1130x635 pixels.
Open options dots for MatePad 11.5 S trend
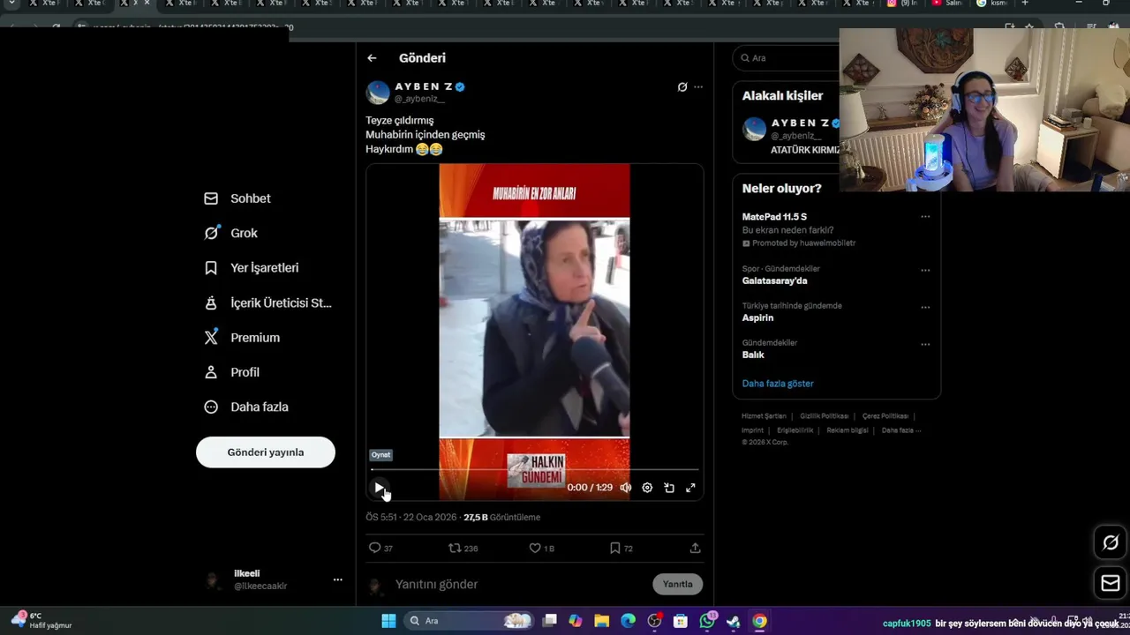click(x=925, y=217)
